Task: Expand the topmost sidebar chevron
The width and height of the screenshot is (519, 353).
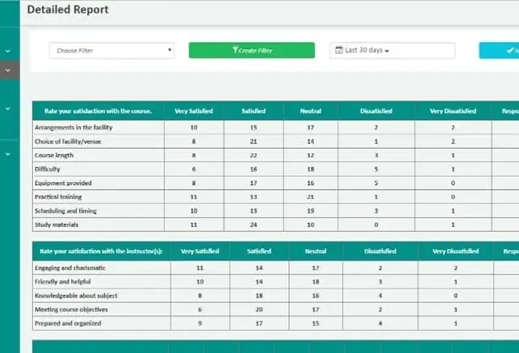Action: [8, 51]
